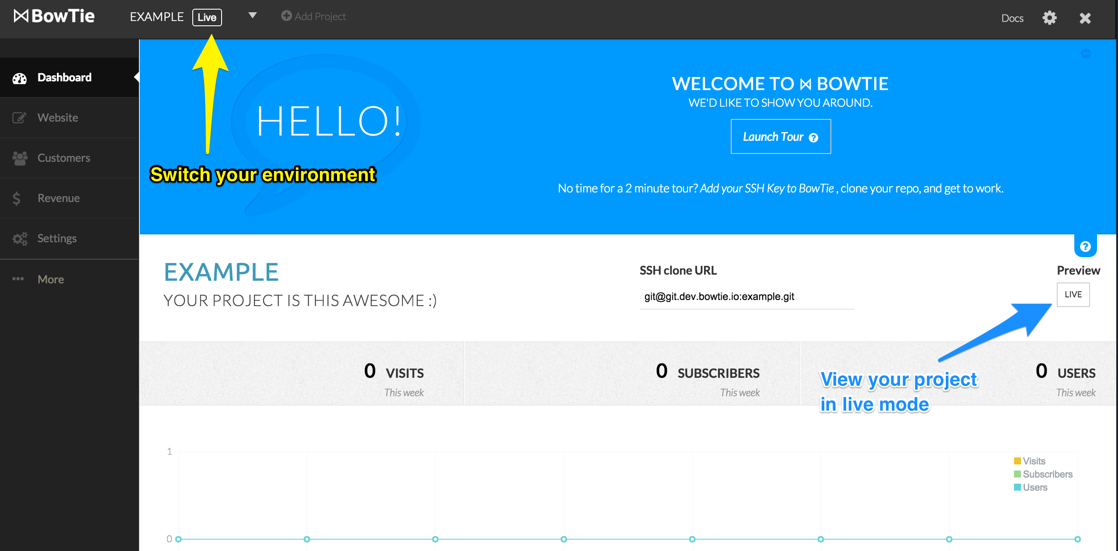Click the Settings gears icon in sidebar

click(x=20, y=238)
